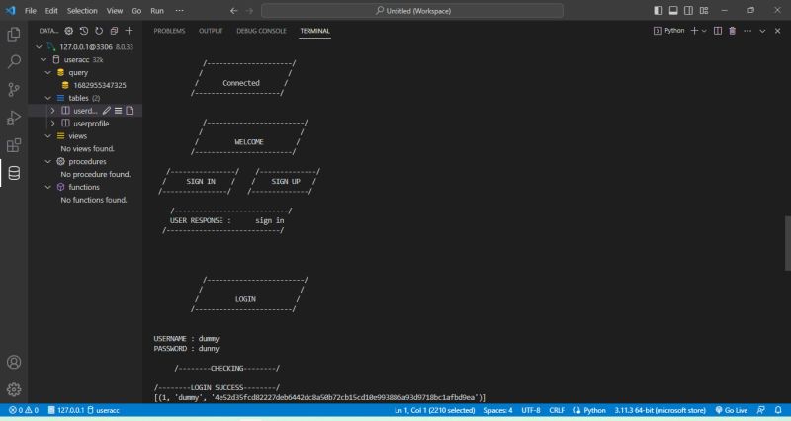Open the userd... table list icon
This screenshot has height=421, width=791.
(x=118, y=111)
